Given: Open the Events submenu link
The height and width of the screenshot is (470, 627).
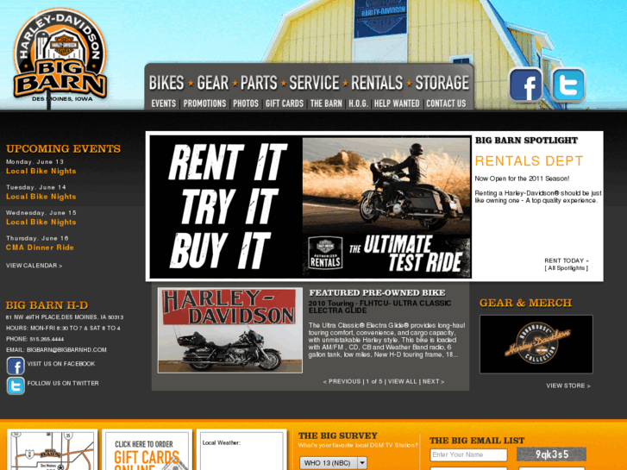Looking at the screenshot, I should click(x=164, y=103).
